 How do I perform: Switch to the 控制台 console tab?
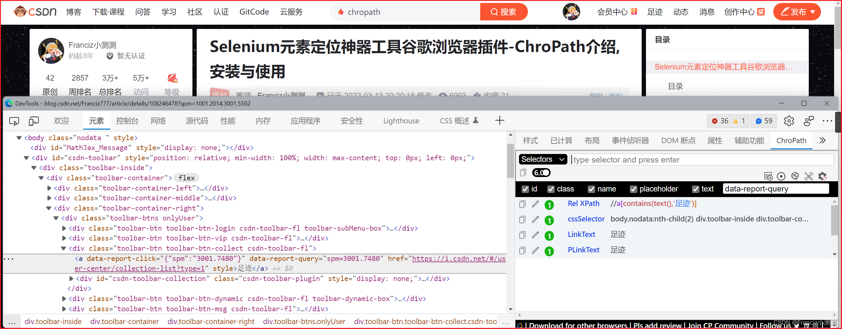click(127, 121)
